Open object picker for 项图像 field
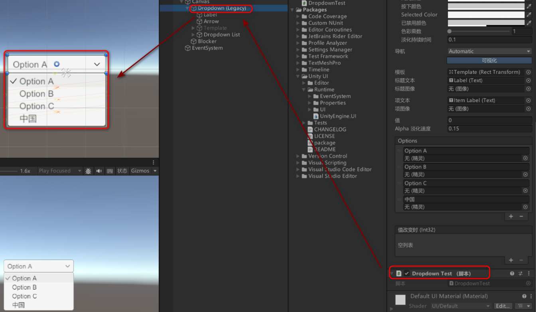 (528, 109)
